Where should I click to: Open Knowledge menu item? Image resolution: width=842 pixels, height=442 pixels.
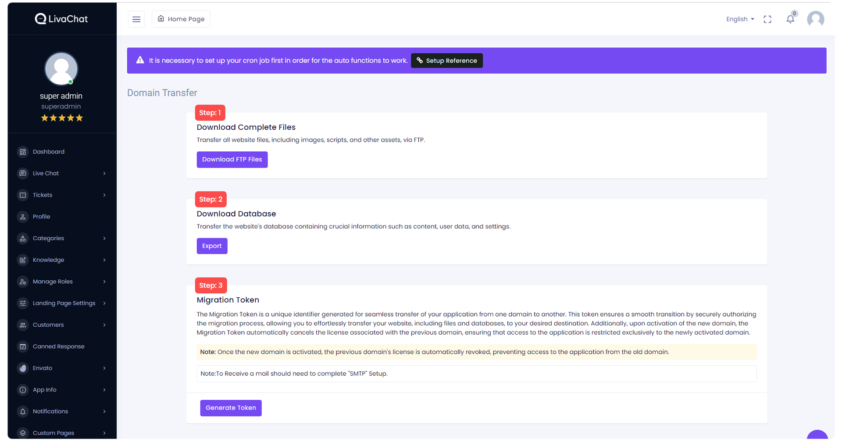[x=48, y=260]
